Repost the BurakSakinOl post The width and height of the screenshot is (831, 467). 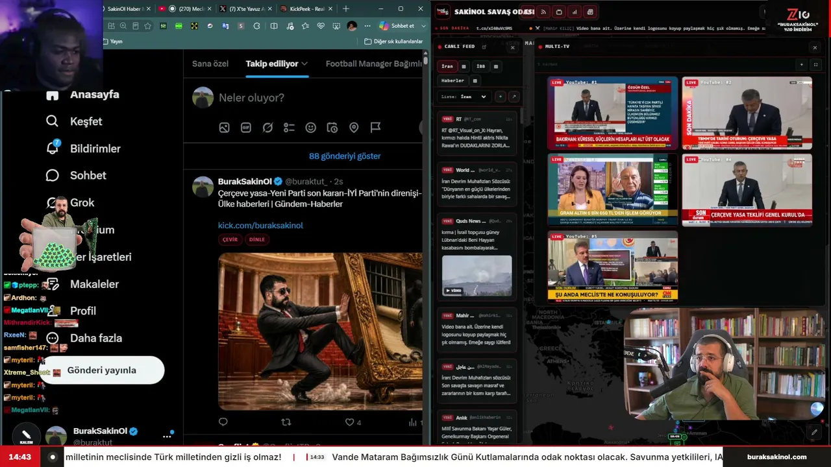286,422
